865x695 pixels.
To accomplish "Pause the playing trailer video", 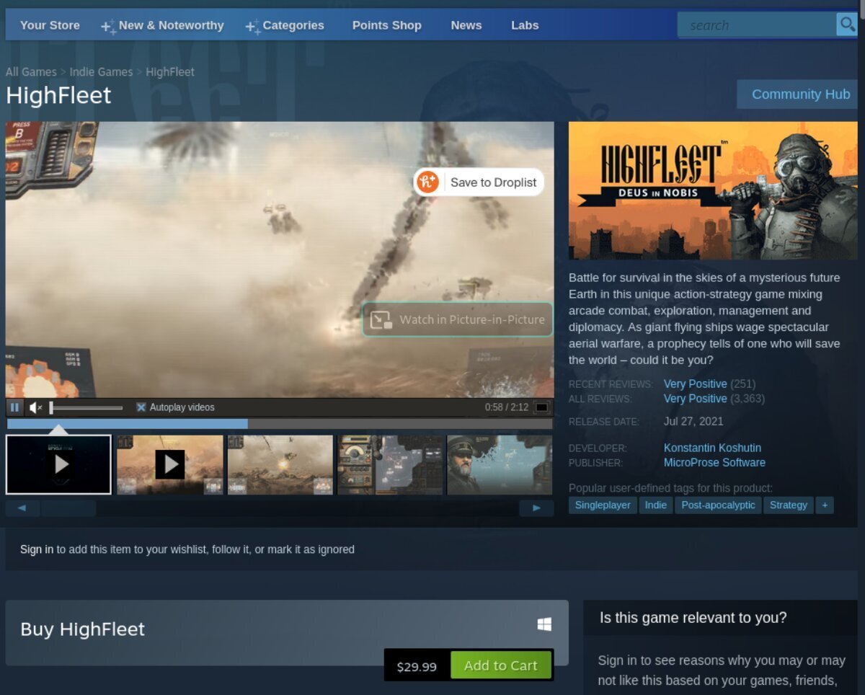I will pyautogui.click(x=14, y=407).
